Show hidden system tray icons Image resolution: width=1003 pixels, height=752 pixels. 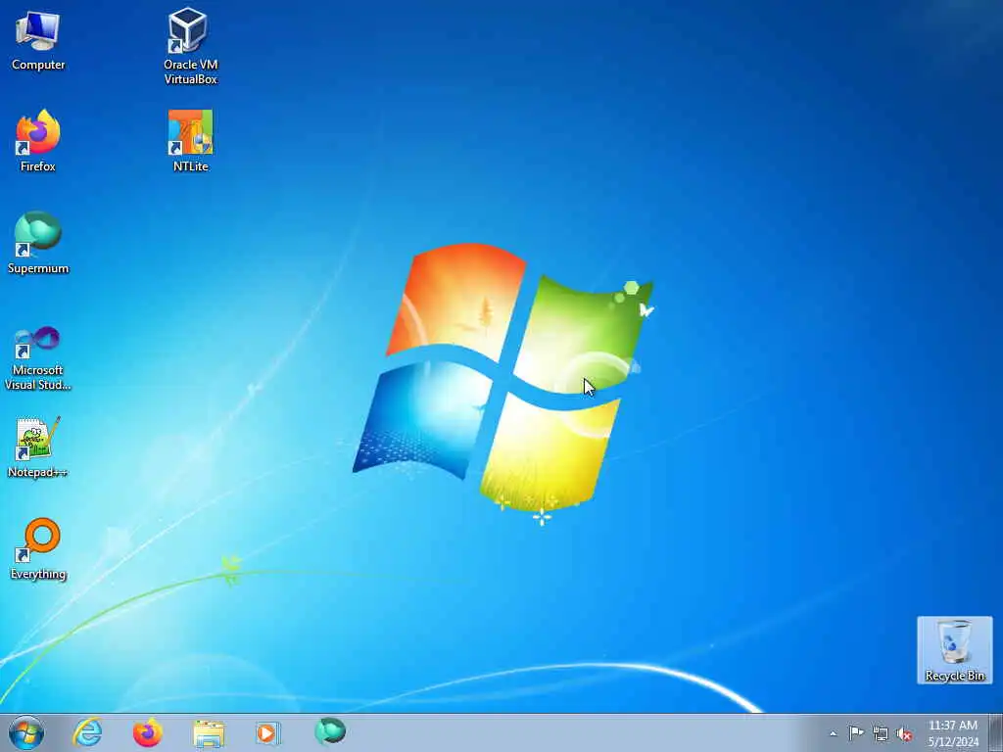[833, 733]
